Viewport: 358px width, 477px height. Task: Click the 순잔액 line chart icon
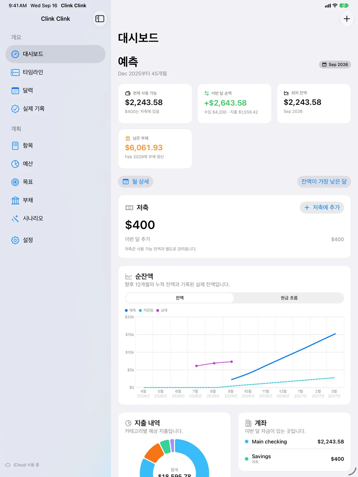point(129,277)
